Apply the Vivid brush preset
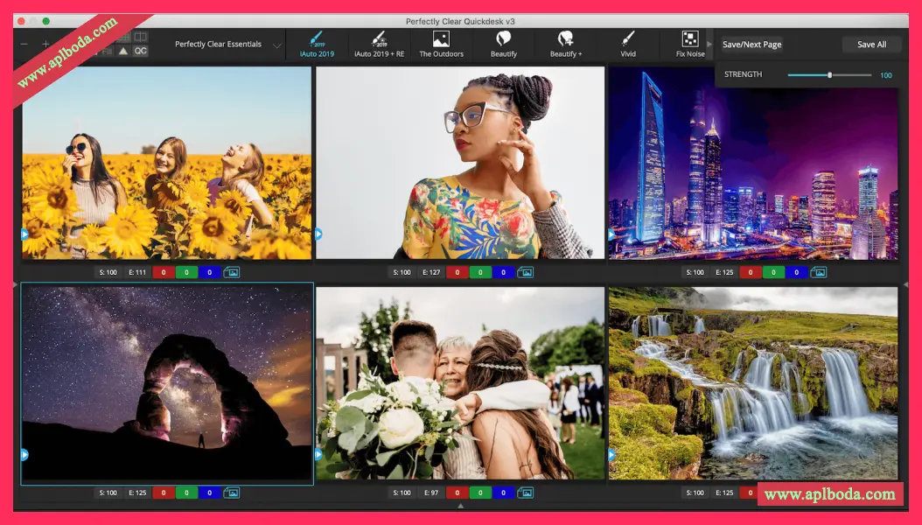 tap(628, 44)
